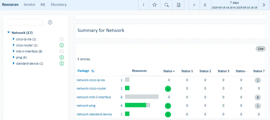This screenshot has width=270, height=120.
Task: Open the search magnifier tool
Action: [x=166, y=5]
